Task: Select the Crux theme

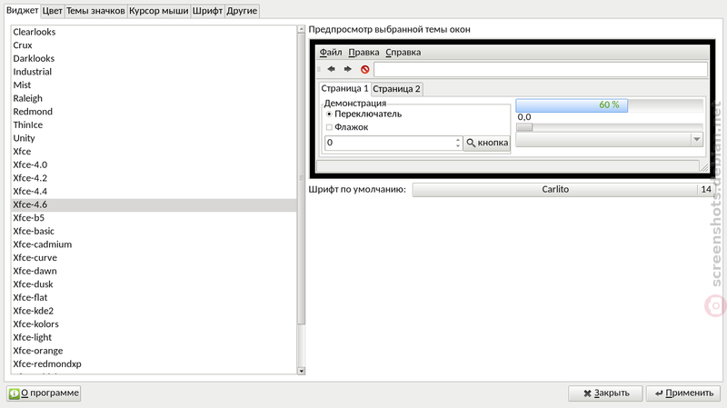Action: tap(154, 45)
